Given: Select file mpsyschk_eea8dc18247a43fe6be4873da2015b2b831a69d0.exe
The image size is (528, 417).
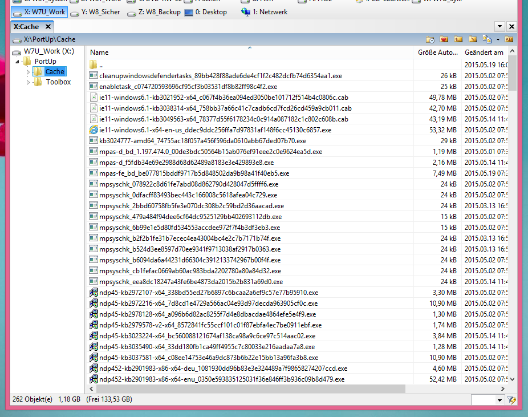Looking at the screenshot, I should [x=191, y=282].
